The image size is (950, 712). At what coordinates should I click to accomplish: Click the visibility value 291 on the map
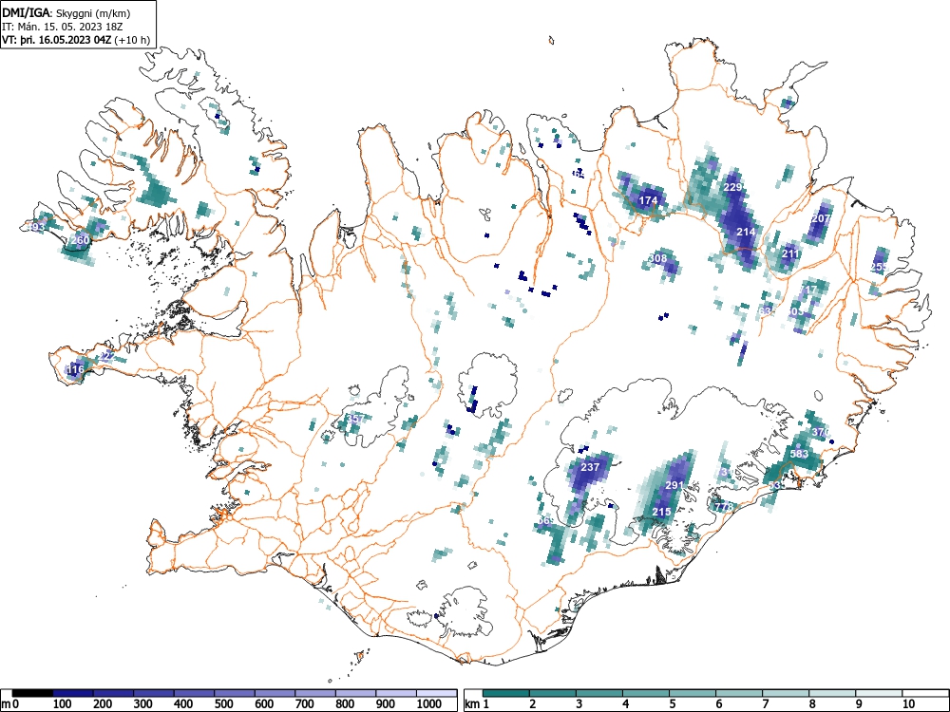(x=674, y=485)
